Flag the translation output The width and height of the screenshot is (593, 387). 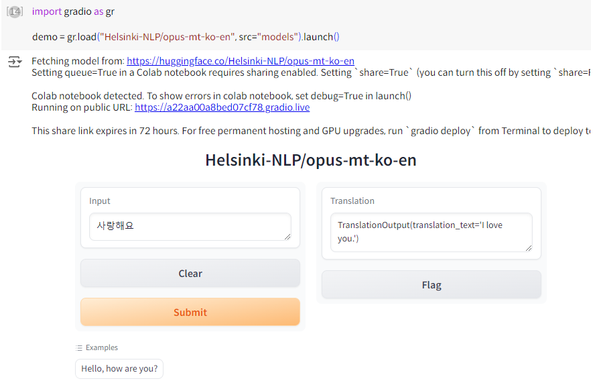pyautogui.click(x=431, y=285)
